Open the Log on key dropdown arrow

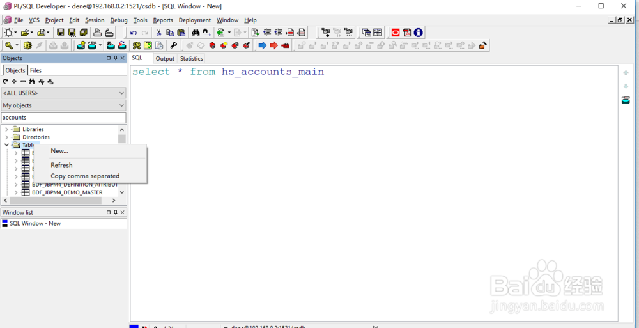click(x=17, y=45)
